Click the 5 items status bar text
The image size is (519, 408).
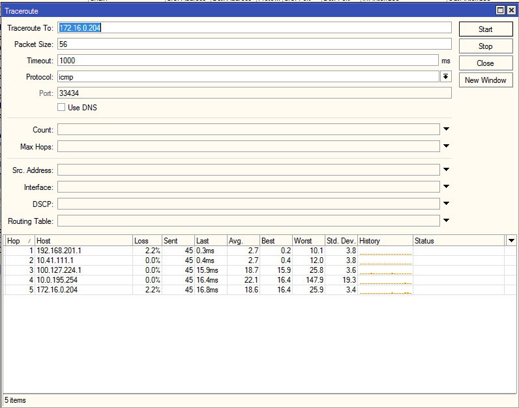pos(15,400)
